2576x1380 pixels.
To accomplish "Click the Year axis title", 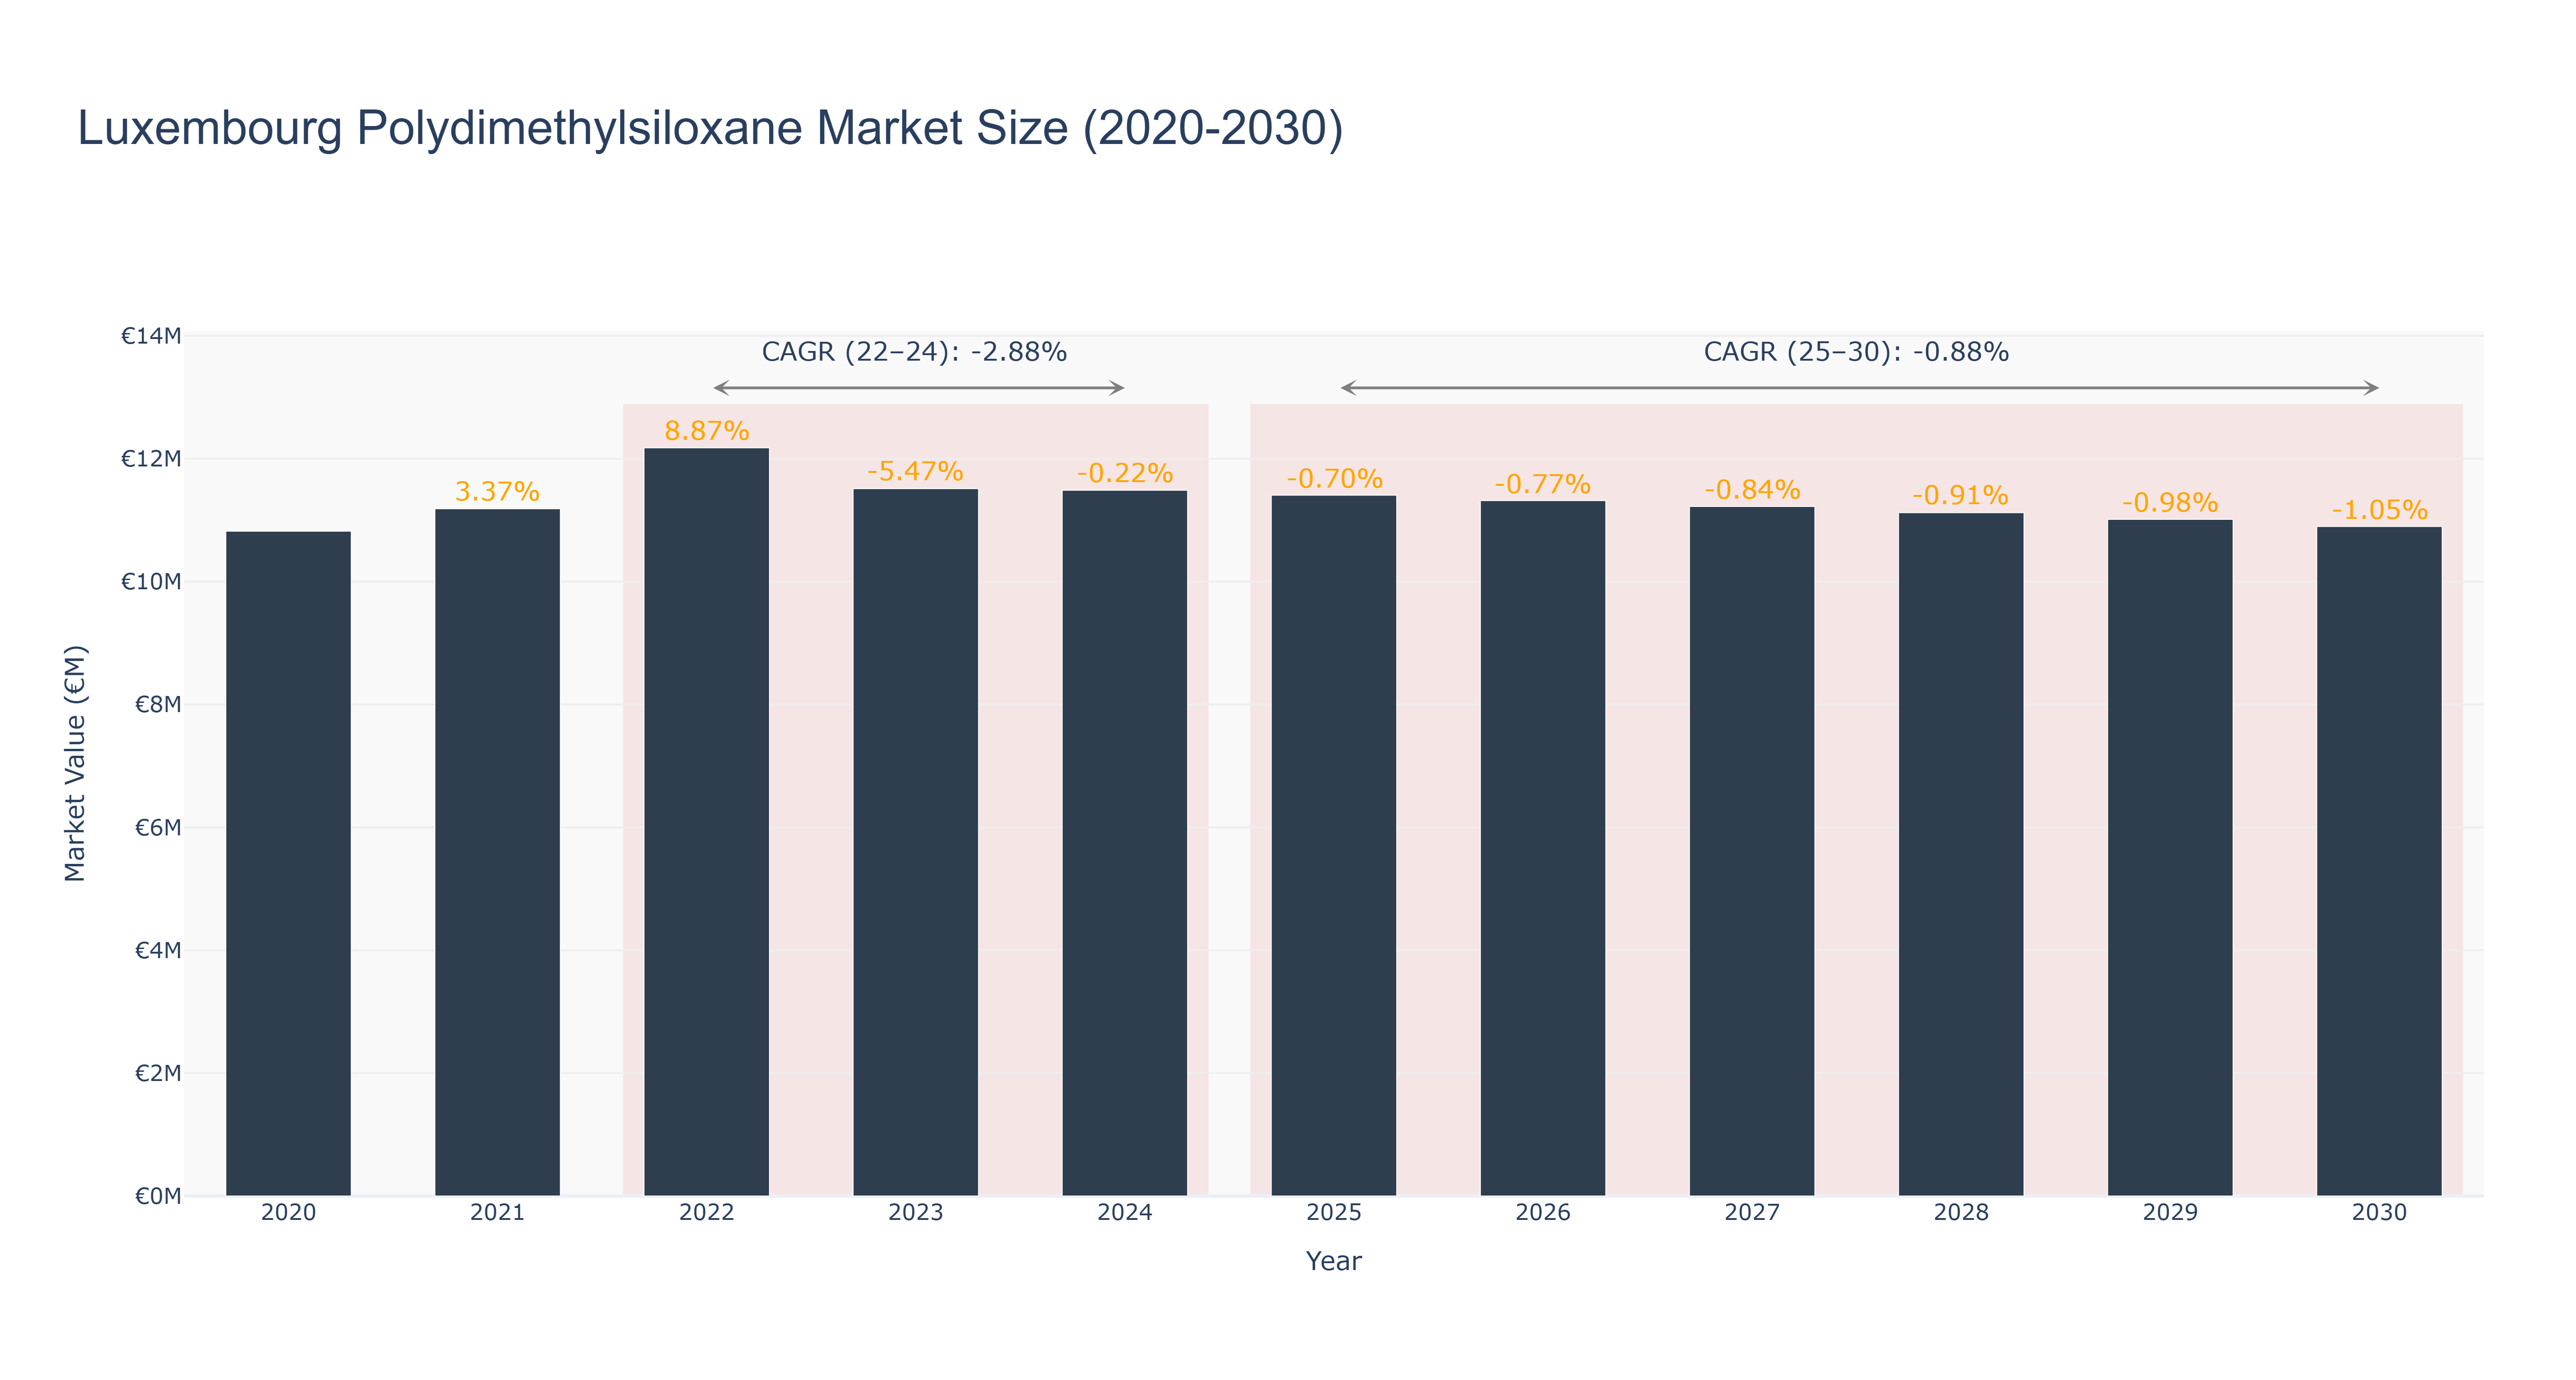I will (x=1333, y=1261).
